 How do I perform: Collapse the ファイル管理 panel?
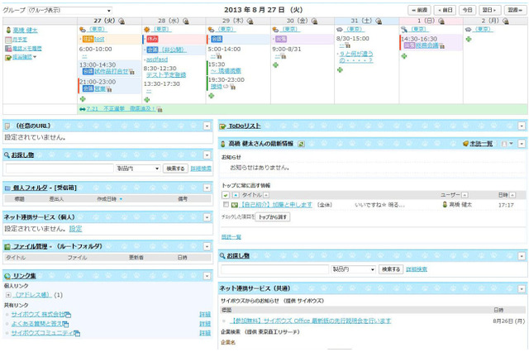(207, 247)
